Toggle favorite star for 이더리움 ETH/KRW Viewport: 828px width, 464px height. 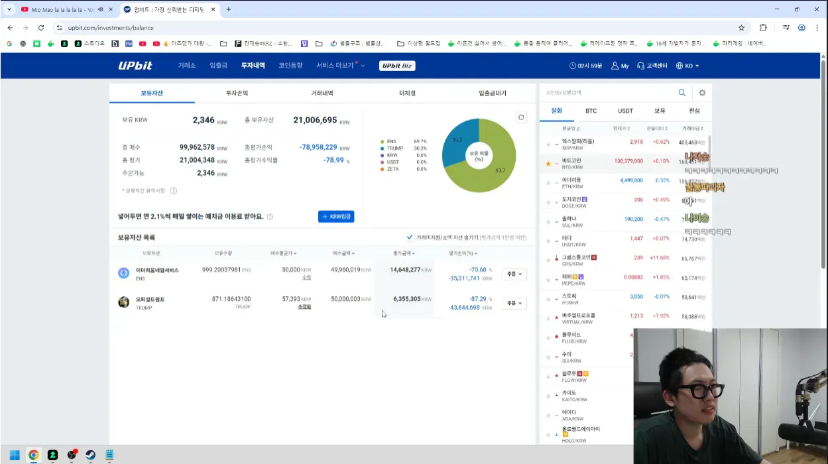[x=548, y=182]
